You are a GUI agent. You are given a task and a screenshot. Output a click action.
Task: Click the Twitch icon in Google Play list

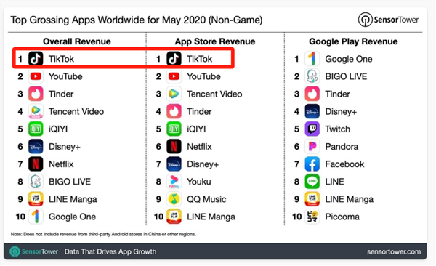(312, 129)
